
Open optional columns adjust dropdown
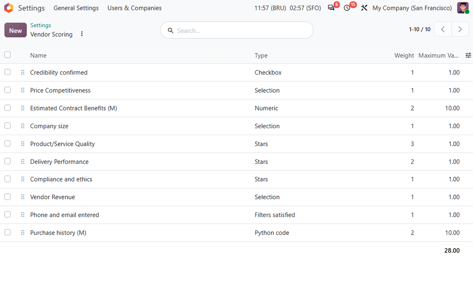click(468, 55)
